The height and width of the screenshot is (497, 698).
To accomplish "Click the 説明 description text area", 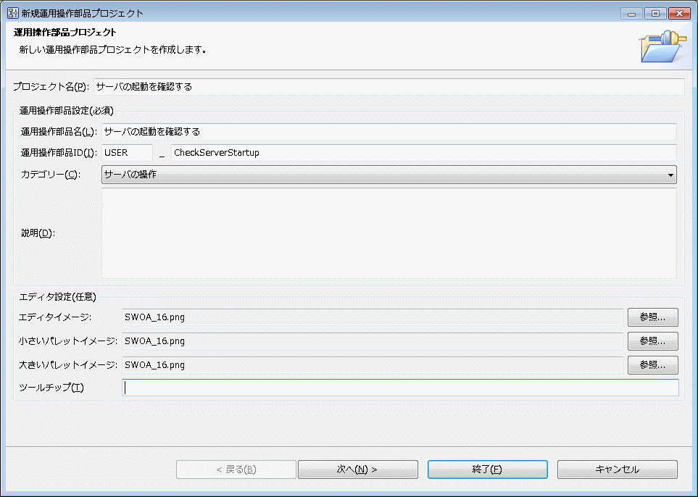I will tap(389, 233).
